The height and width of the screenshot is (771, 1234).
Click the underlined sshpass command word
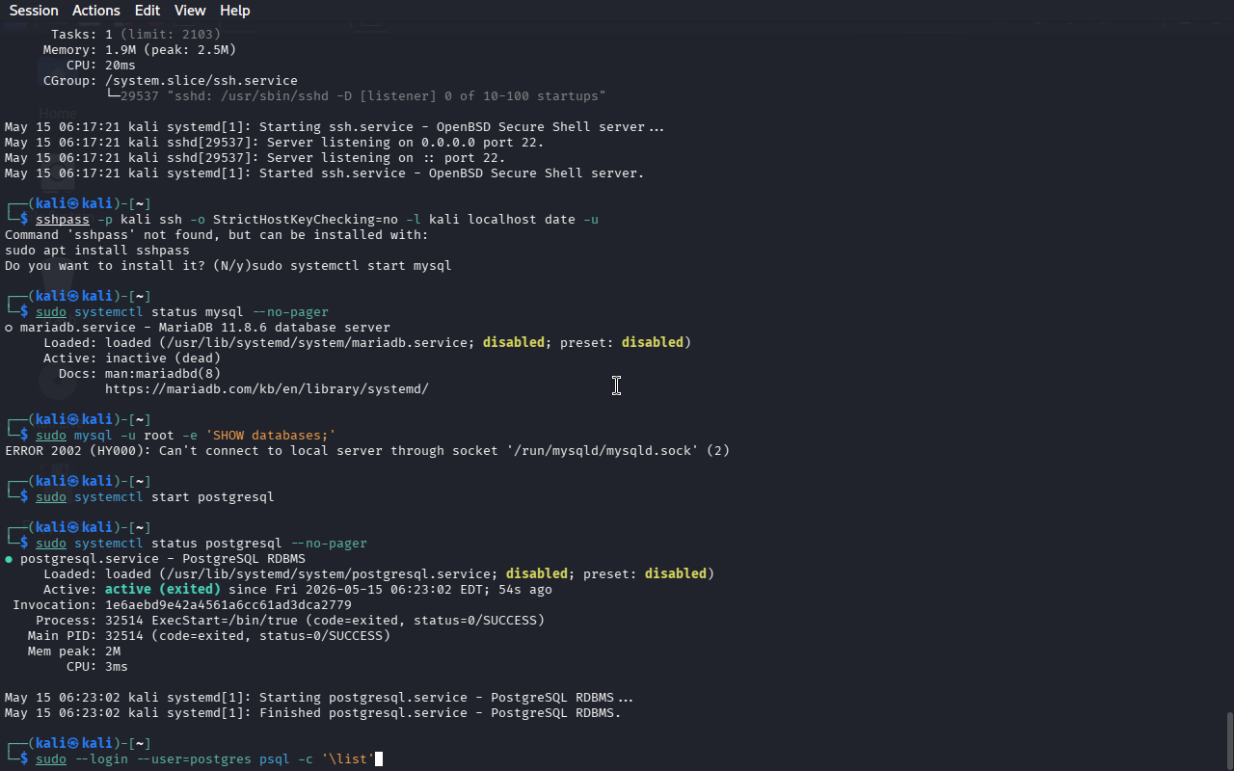tap(63, 220)
